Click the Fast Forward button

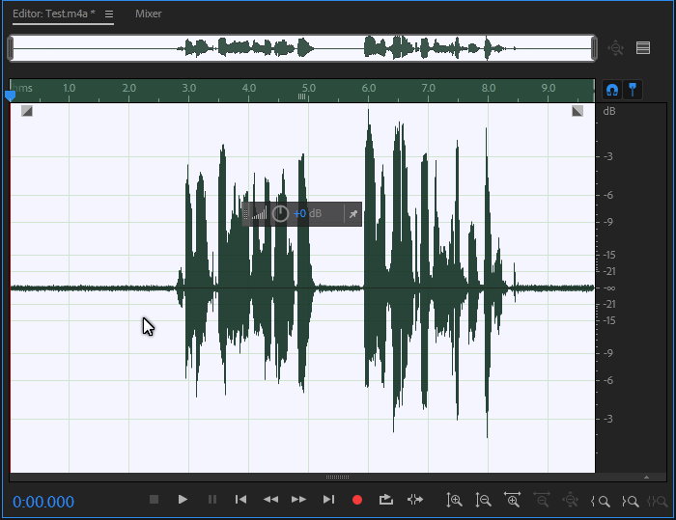pyautogui.click(x=299, y=500)
